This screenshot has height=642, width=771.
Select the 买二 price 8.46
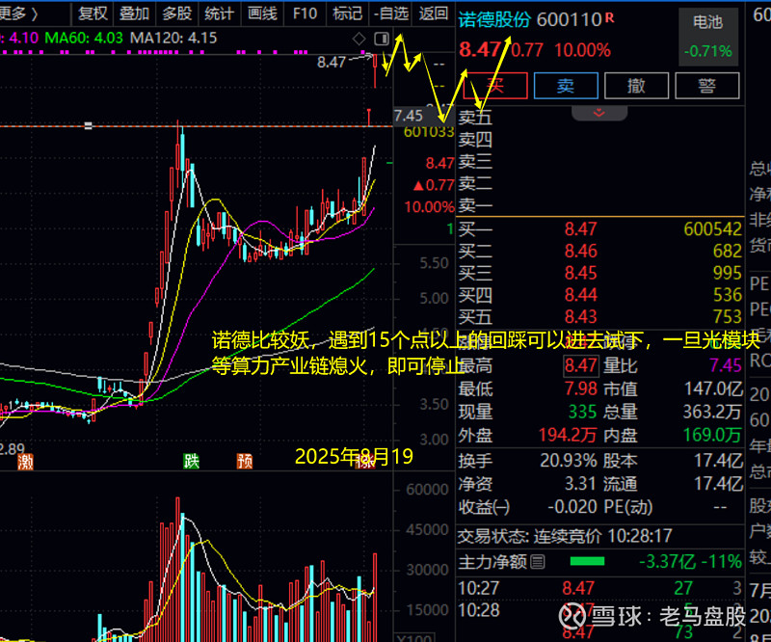[x=581, y=251]
